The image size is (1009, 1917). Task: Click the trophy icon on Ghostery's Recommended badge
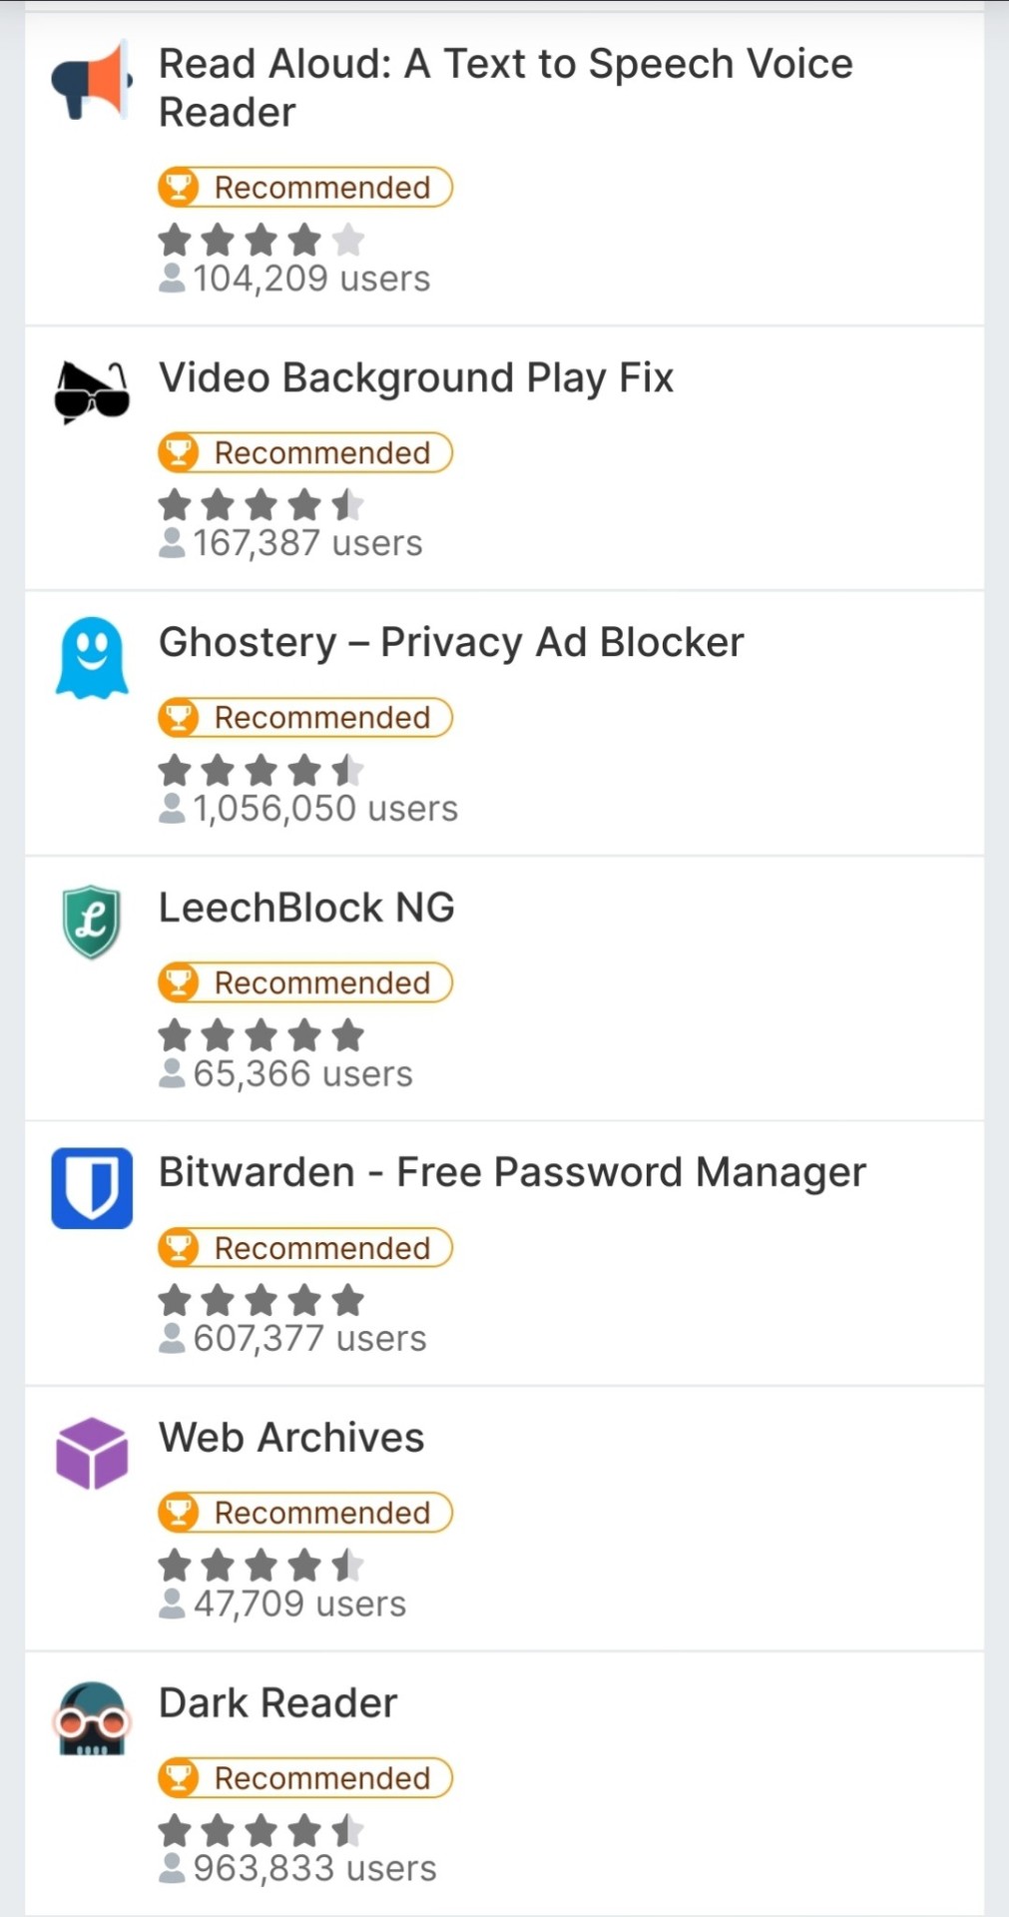tap(180, 717)
